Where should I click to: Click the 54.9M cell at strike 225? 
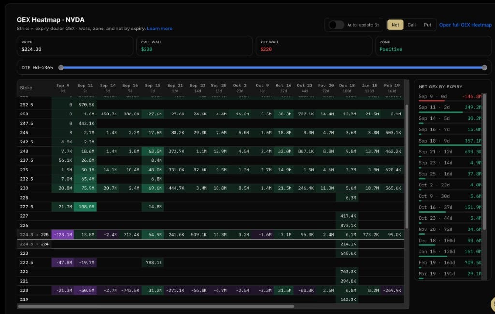pos(152,235)
